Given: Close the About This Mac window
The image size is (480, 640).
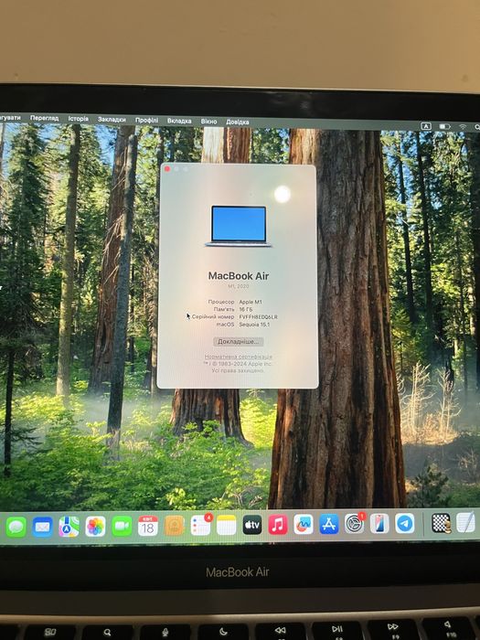Looking at the screenshot, I should coord(167,169).
